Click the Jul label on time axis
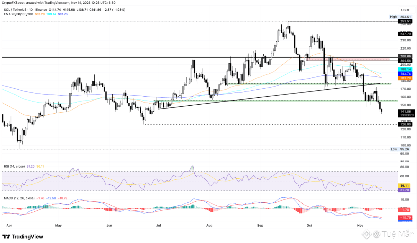 159,225
